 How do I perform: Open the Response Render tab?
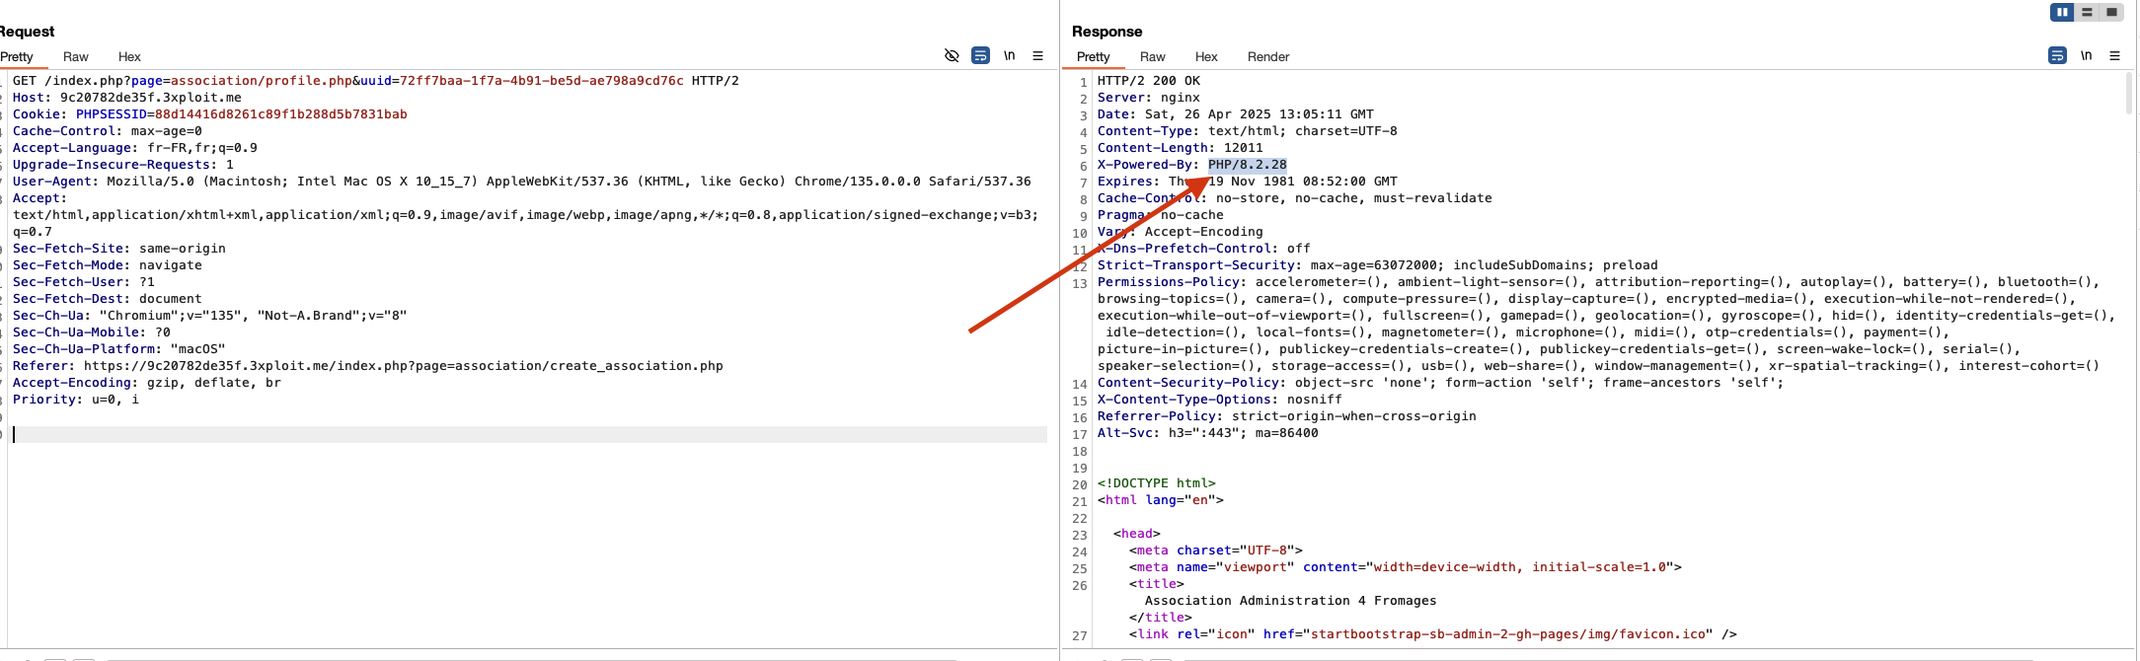pyautogui.click(x=1267, y=57)
